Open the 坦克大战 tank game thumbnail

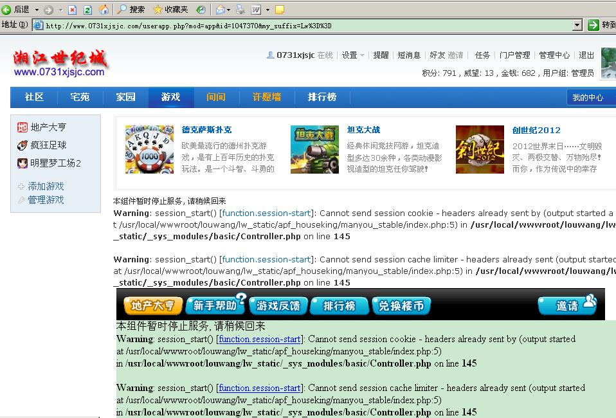[x=314, y=149]
